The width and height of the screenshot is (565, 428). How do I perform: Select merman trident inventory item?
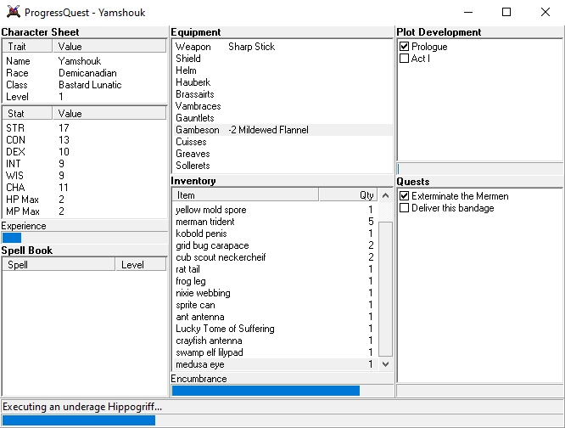(x=276, y=222)
